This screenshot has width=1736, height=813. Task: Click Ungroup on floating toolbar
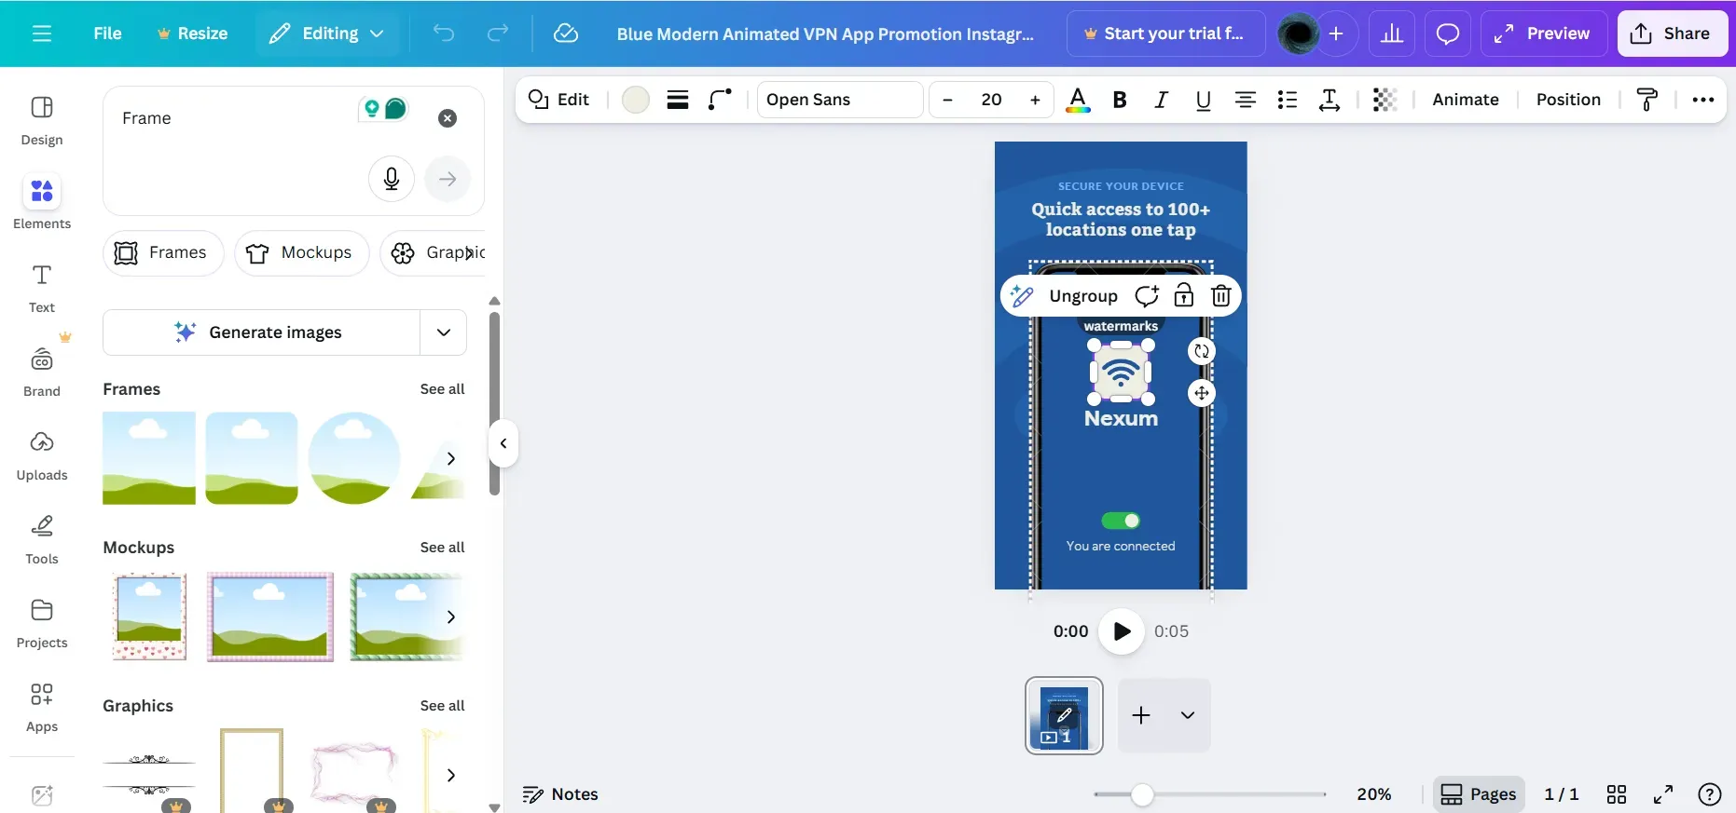point(1083,296)
